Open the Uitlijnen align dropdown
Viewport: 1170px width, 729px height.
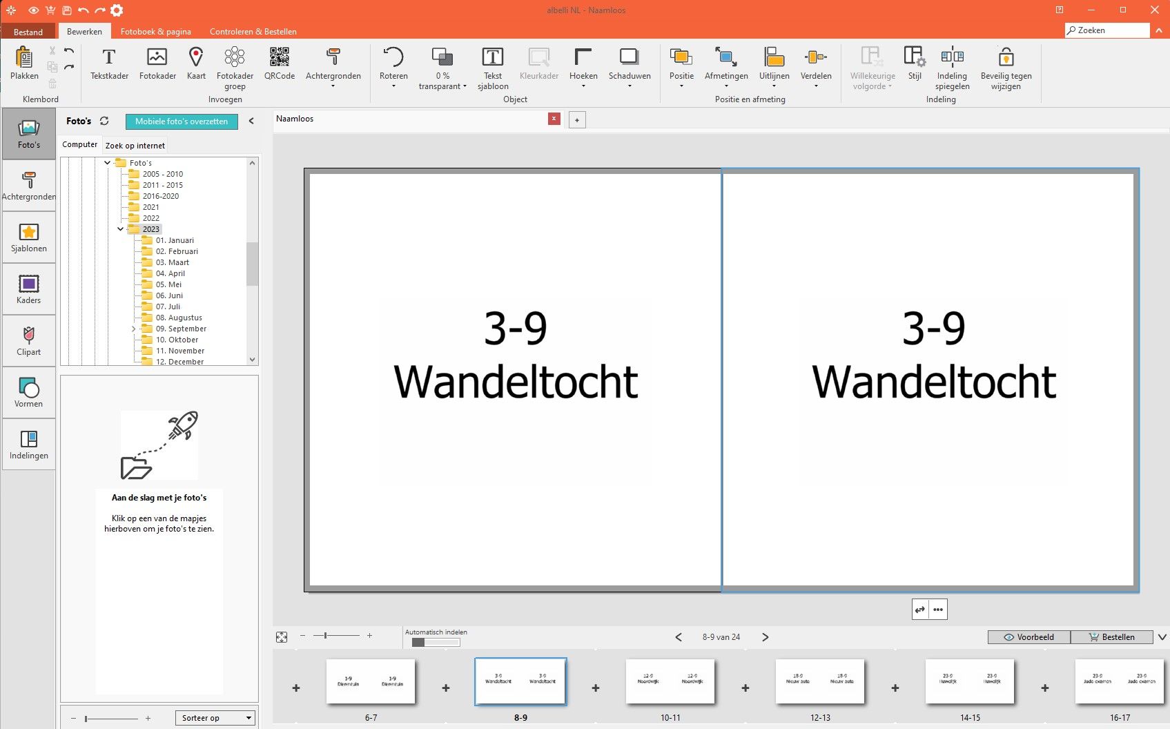[774, 68]
